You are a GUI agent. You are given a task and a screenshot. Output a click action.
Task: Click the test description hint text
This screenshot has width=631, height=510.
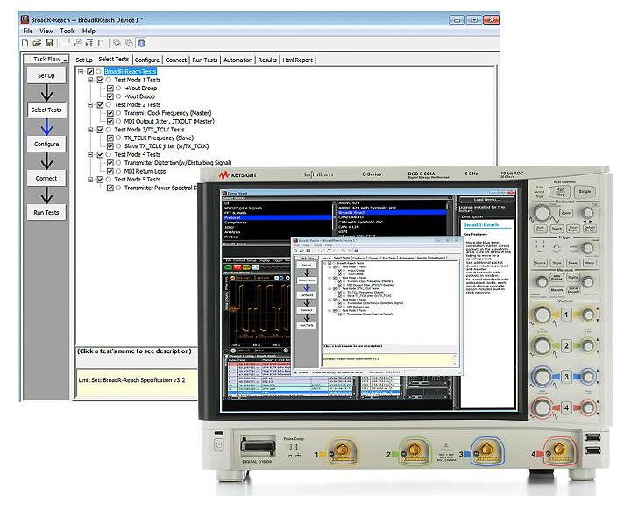[134, 351]
